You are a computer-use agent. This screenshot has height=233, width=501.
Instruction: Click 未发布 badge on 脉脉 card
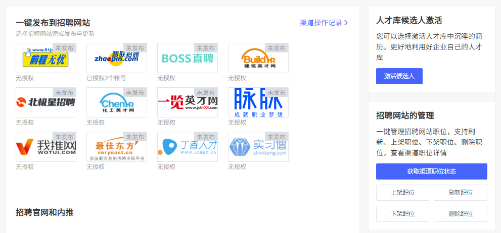tap(277, 92)
